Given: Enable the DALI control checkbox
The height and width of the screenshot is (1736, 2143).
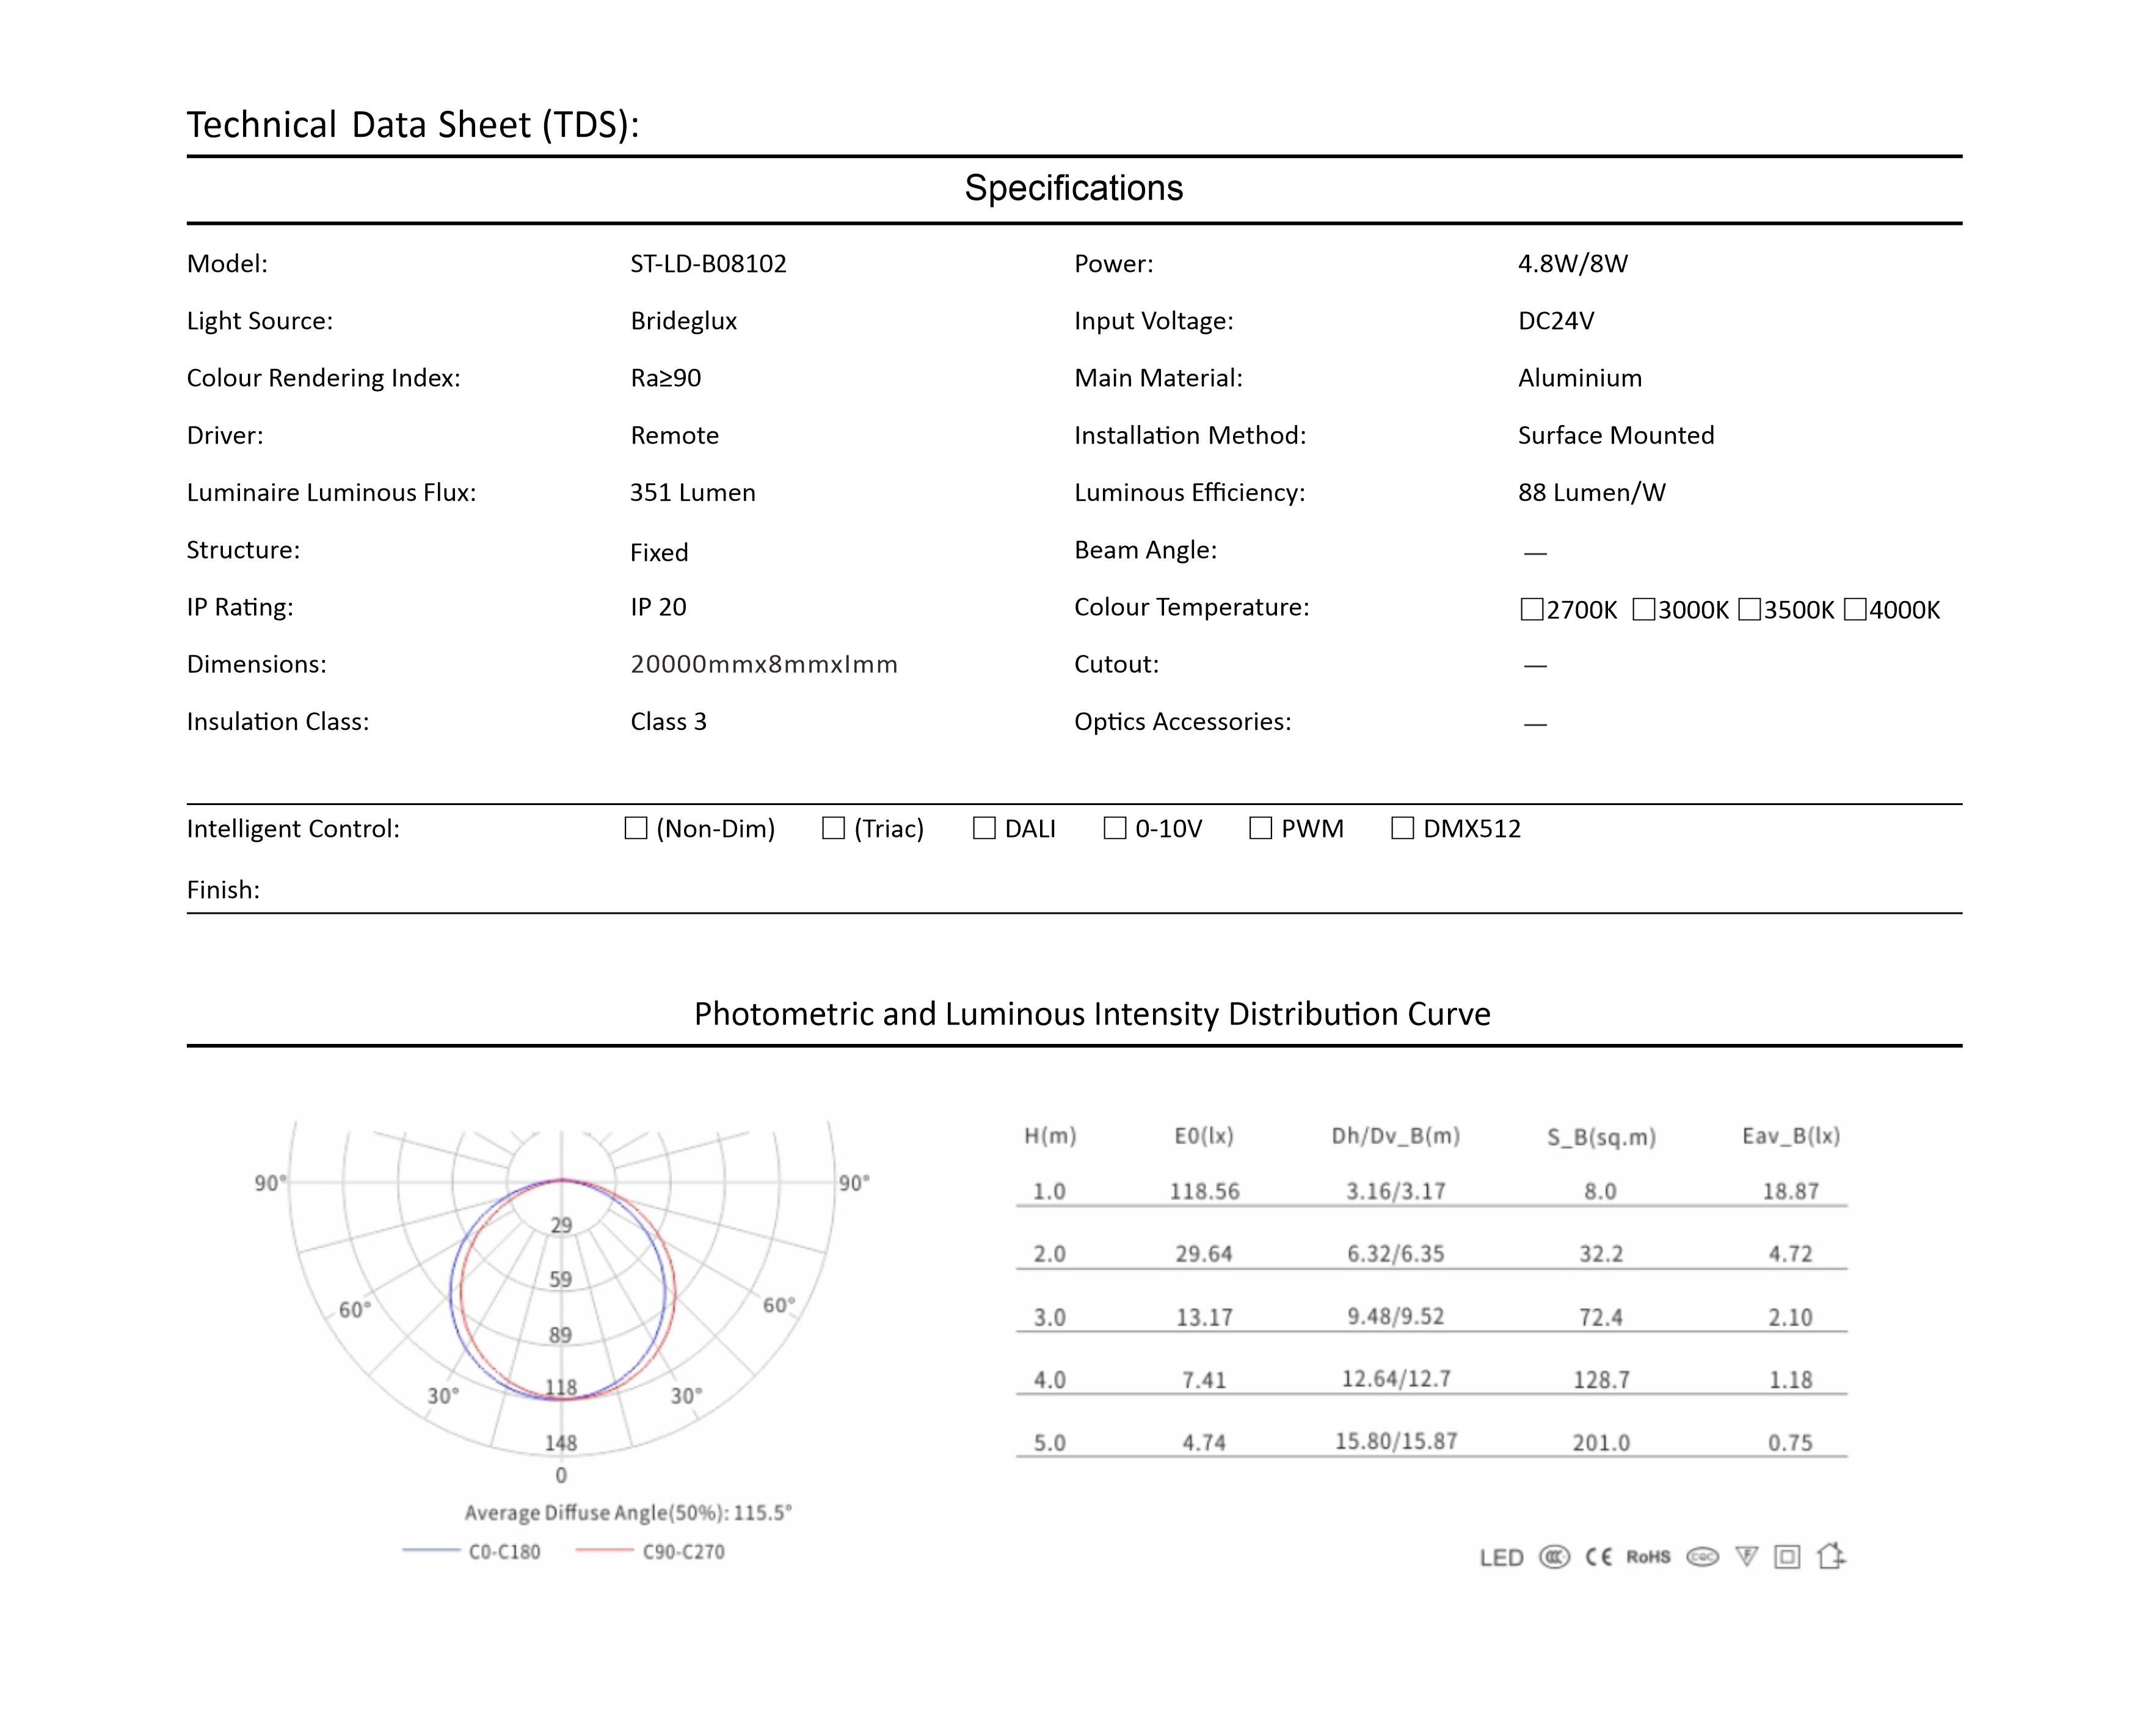Looking at the screenshot, I should [984, 828].
